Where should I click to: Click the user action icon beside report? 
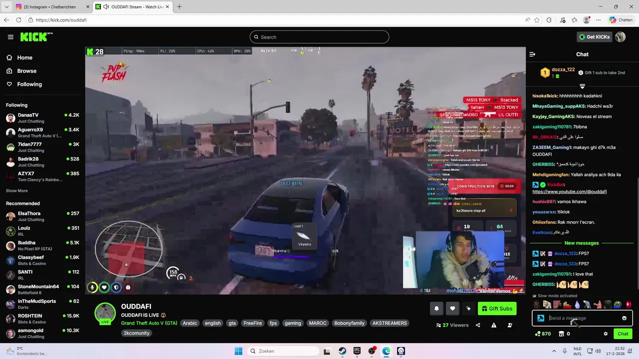click(510, 325)
